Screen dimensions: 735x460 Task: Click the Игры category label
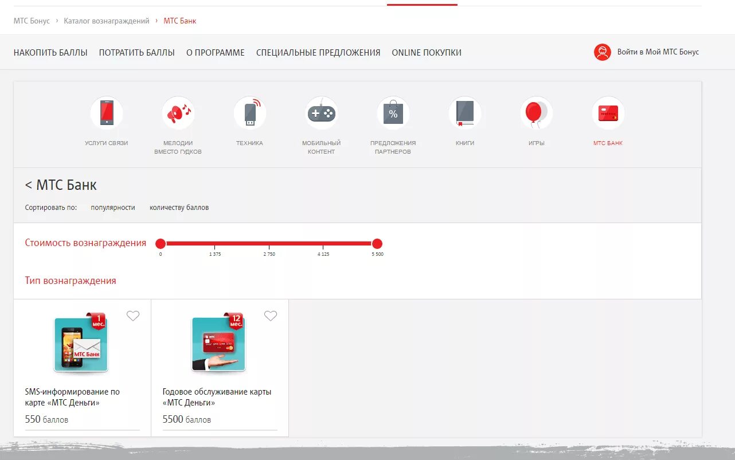pos(537,143)
